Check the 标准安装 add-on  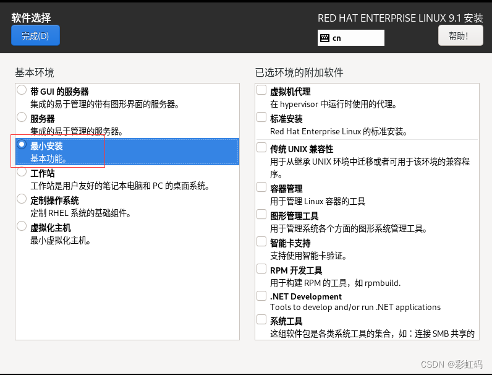point(261,118)
